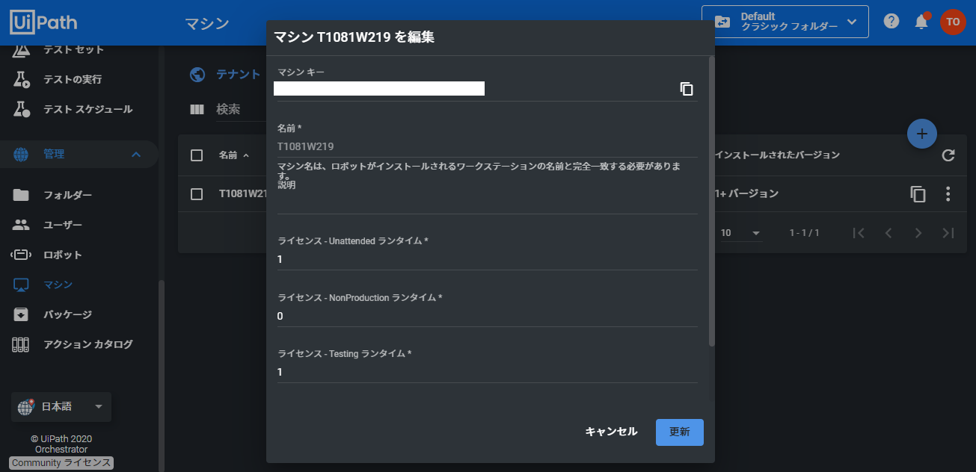Click the column selector icon beside 検索
976x472 pixels.
coord(197,110)
